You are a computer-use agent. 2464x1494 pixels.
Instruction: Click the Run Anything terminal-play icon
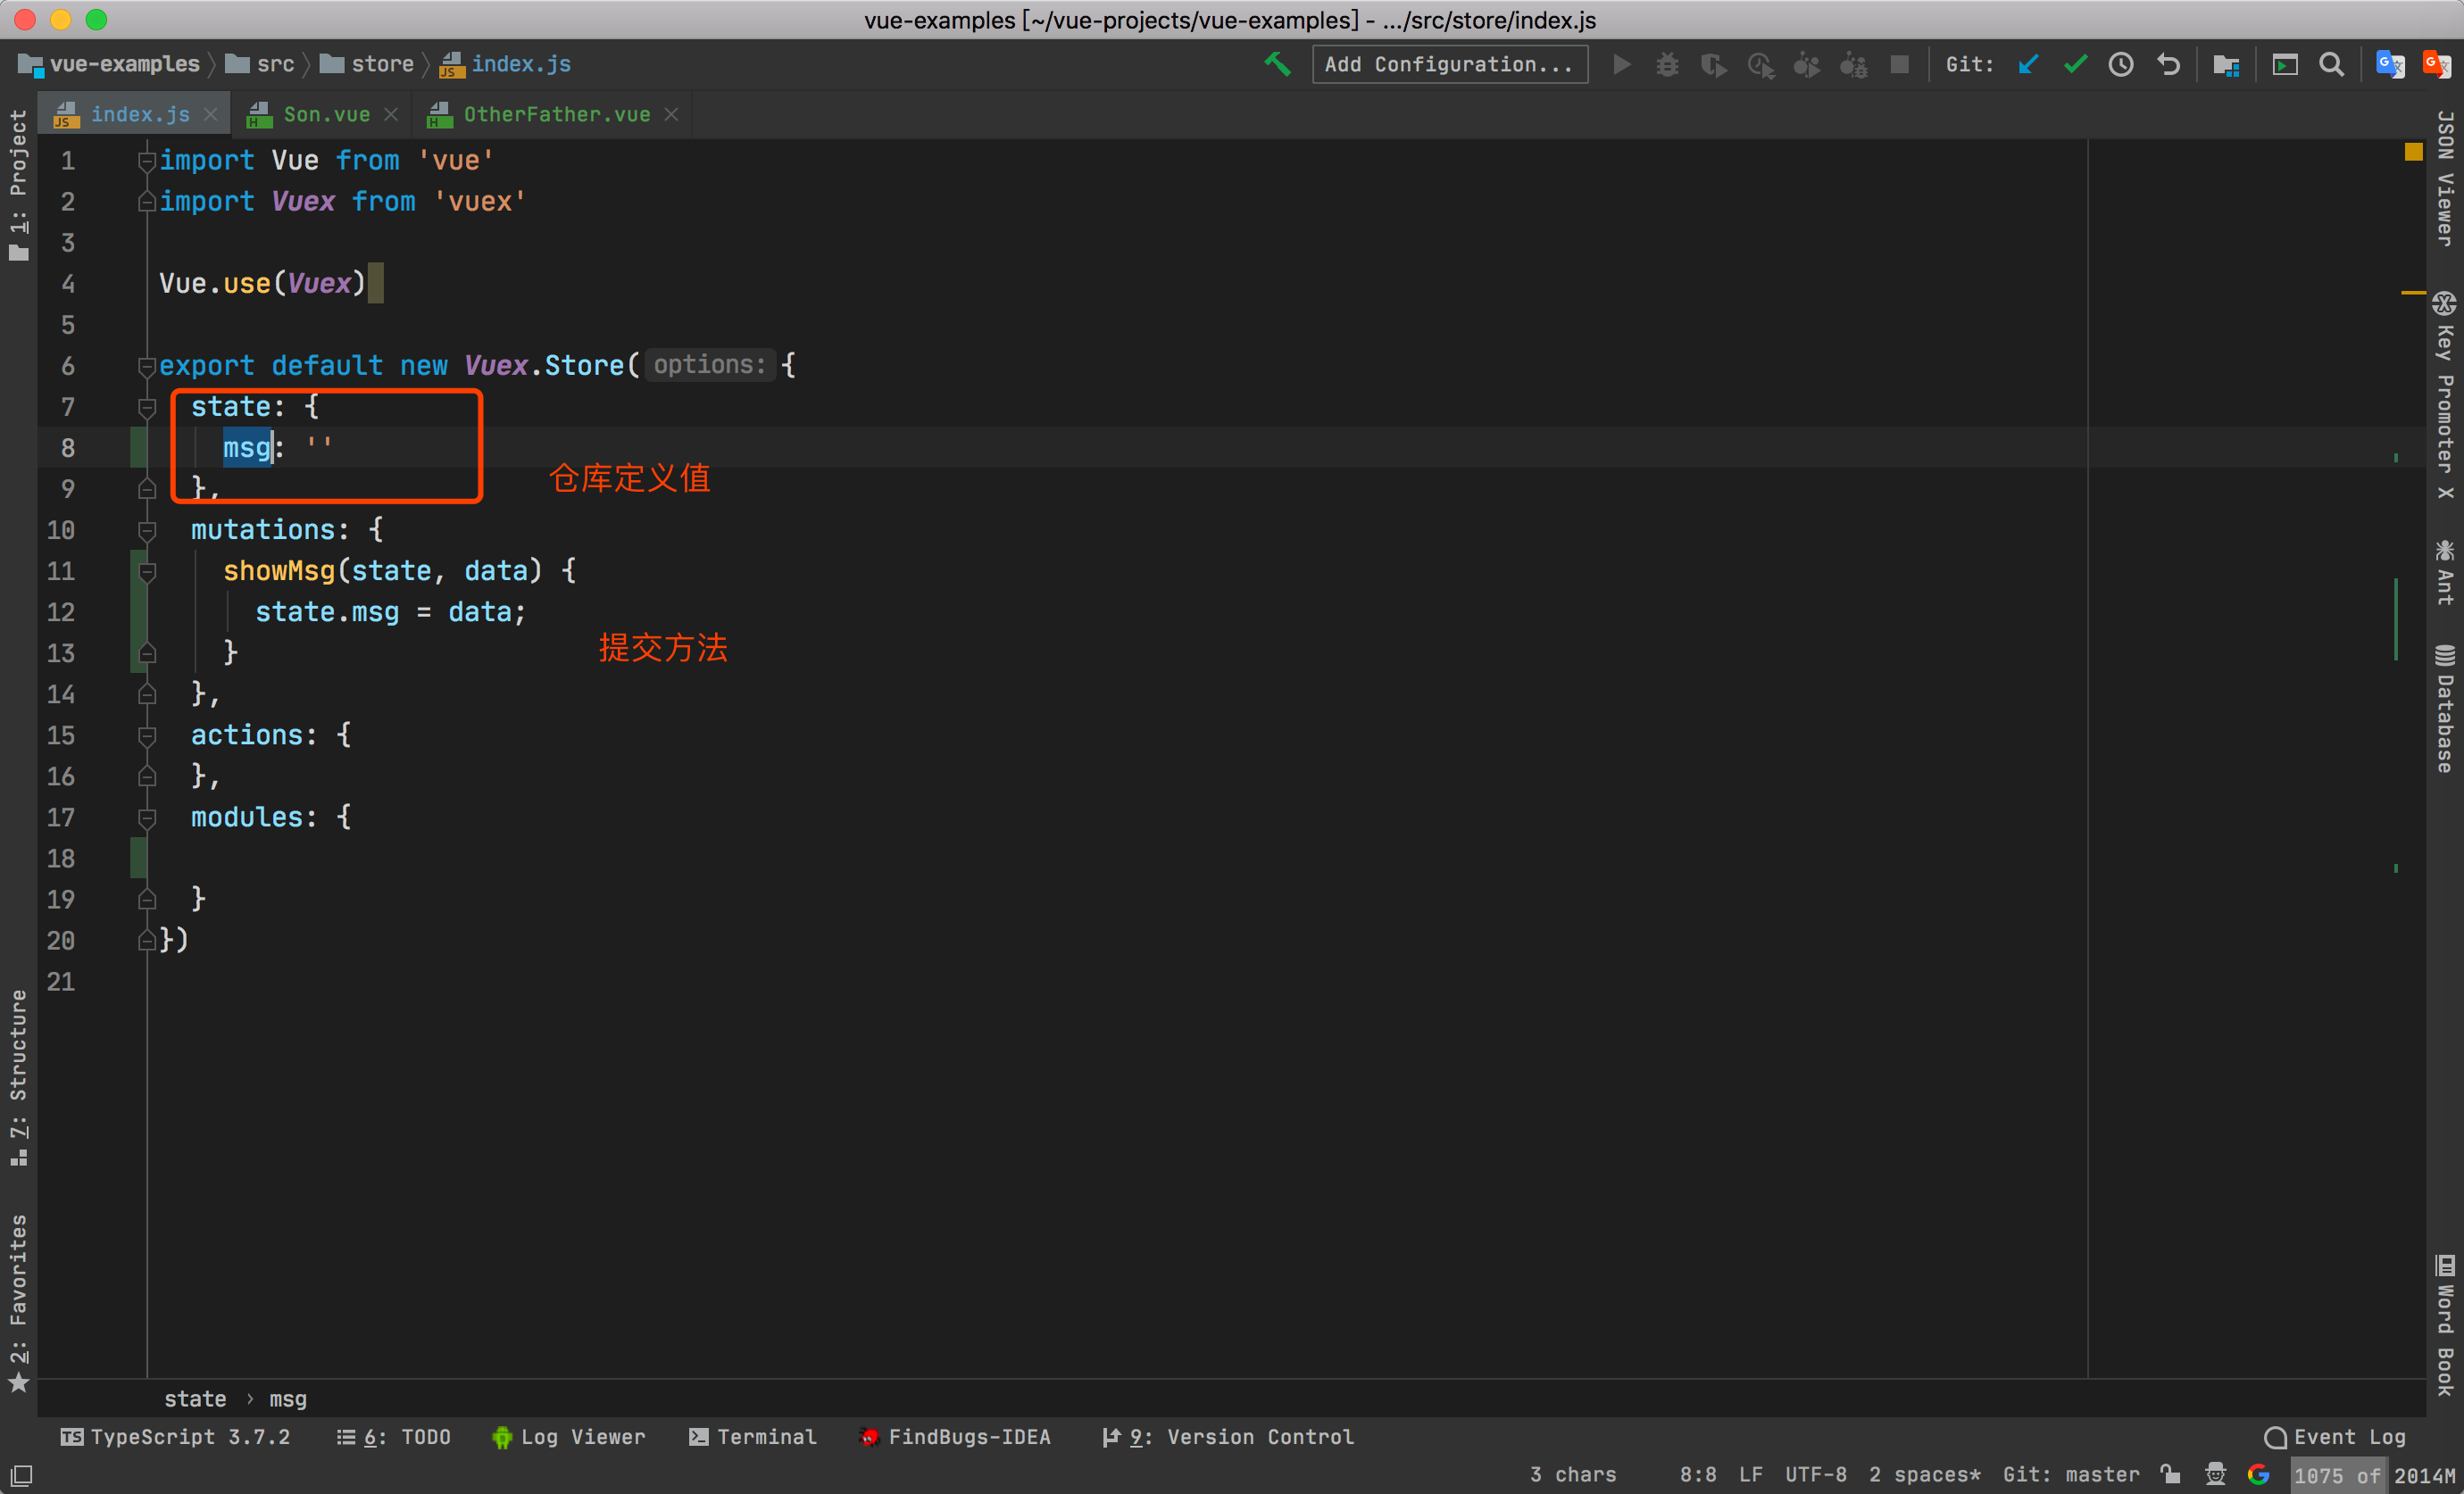coord(2285,65)
